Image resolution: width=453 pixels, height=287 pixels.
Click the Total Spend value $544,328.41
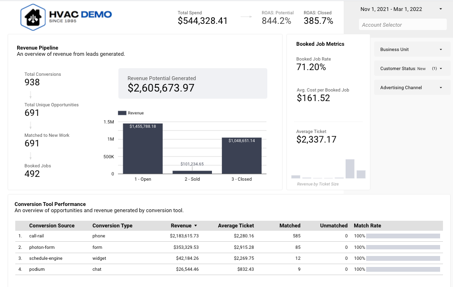[x=202, y=21]
